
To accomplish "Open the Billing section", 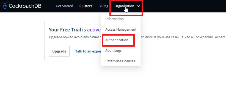I will coord(103,6).
